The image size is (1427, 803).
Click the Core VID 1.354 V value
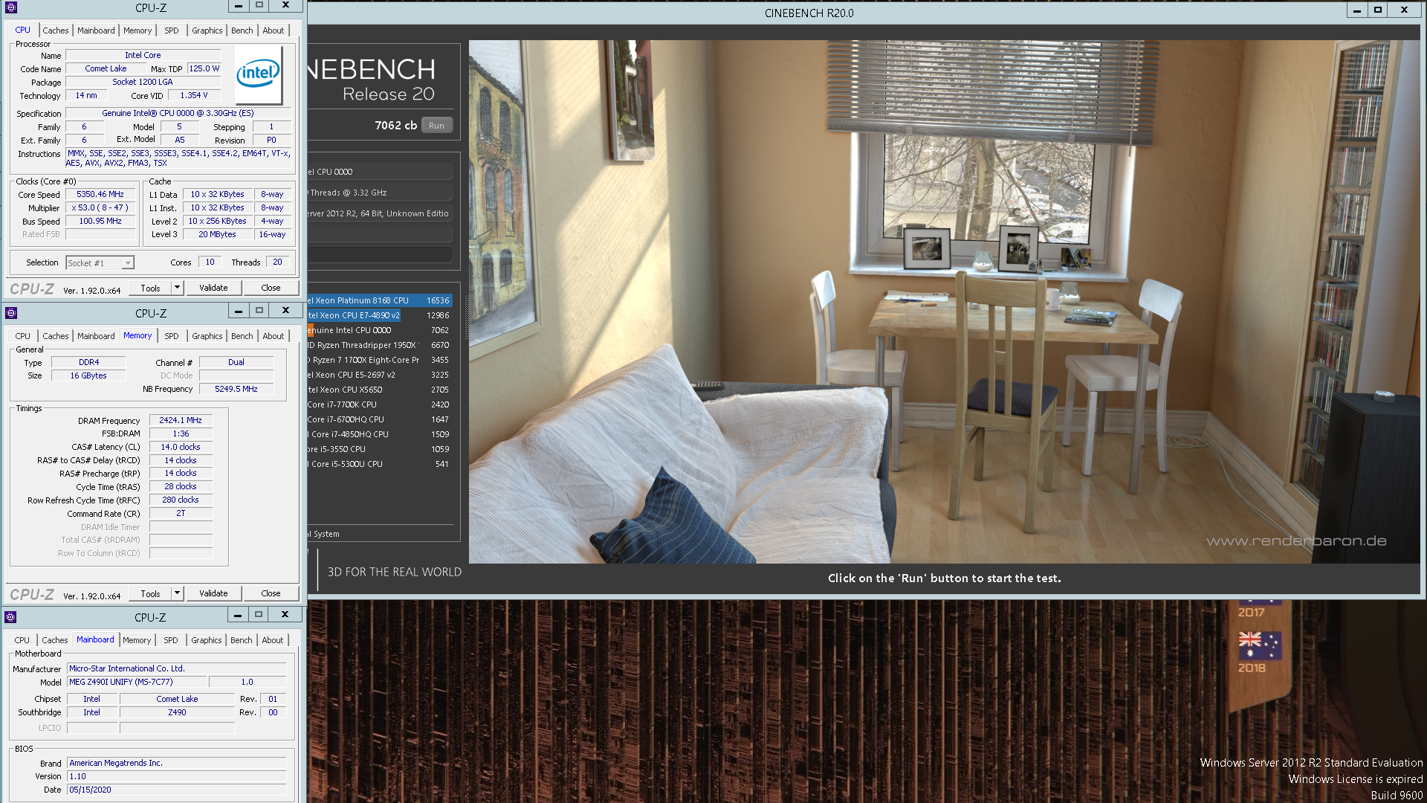pyautogui.click(x=194, y=95)
